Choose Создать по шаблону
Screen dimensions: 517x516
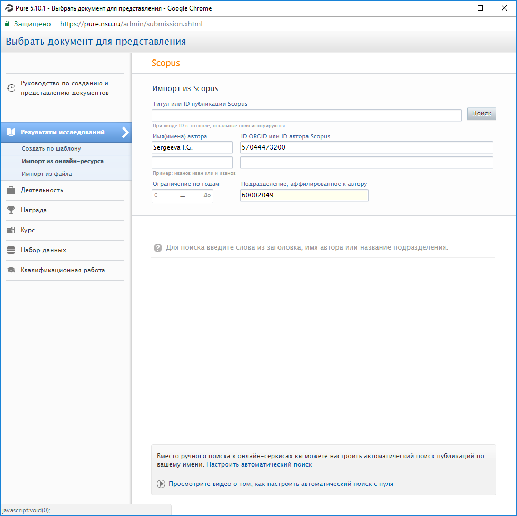(x=51, y=148)
